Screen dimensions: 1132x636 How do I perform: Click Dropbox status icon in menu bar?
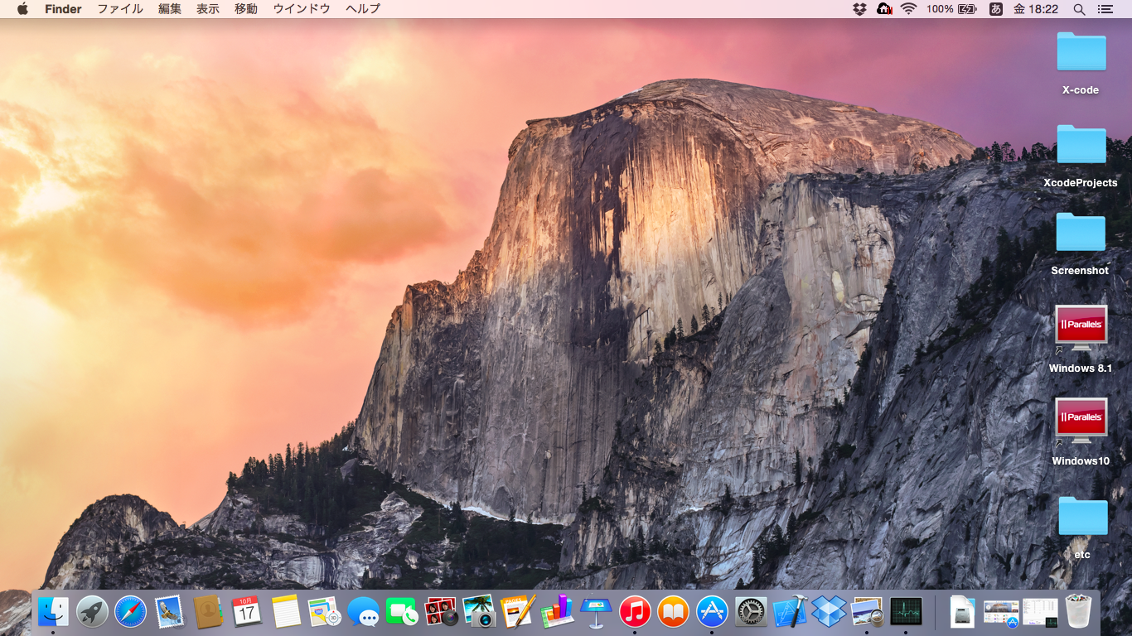pos(859,9)
